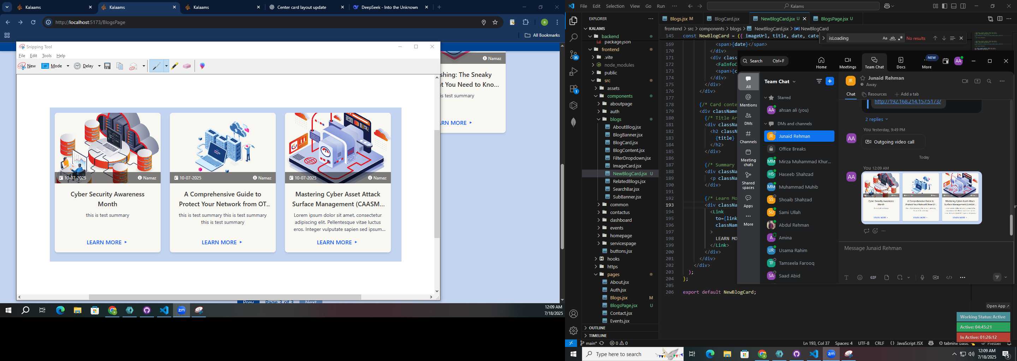The width and height of the screenshot is (1017, 361).
Task: Open VS Code Accounts icon
Action: pos(573,314)
